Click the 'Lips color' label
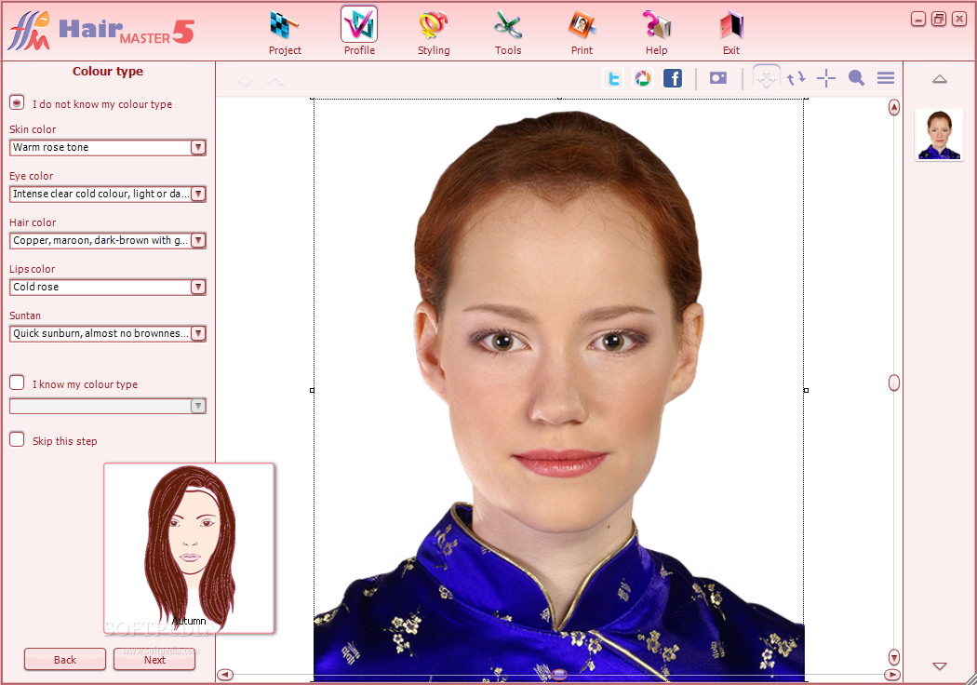The height and width of the screenshot is (685, 977). (x=32, y=269)
